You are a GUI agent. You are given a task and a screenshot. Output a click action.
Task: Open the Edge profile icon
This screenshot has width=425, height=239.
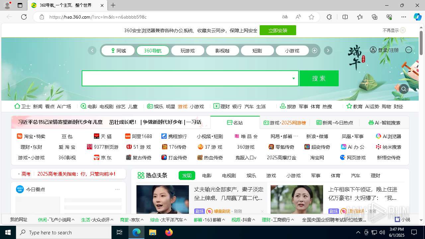pyautogui.click(x=7, y=5)
